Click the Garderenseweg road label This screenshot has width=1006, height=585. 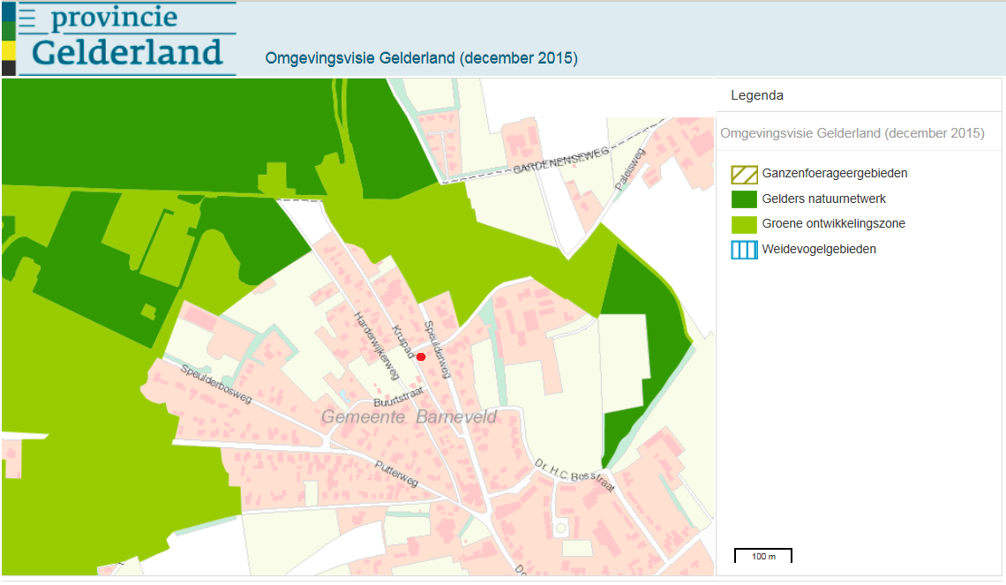[x=561, y=161]
